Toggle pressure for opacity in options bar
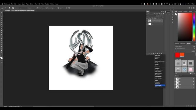 point(37,8)
